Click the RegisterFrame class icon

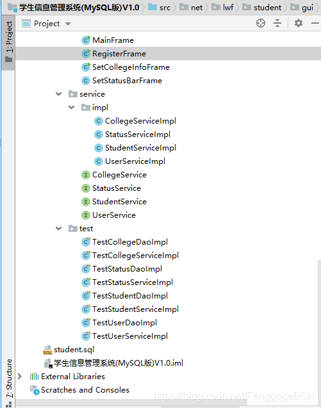(86, 54)
